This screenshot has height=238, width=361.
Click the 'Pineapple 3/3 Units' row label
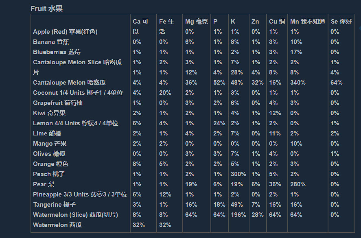pyautogui.click(x=80, y=194)
